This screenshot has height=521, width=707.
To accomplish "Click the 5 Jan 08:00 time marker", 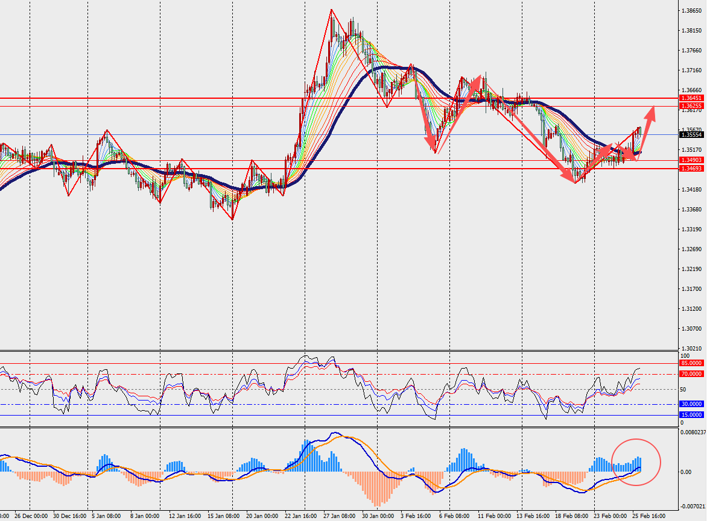I will pos(108,516).
